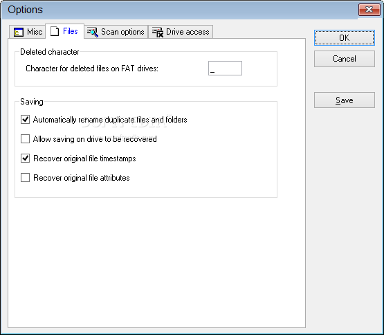
Task: Open the Scan options tab
Action: point(116,32)
